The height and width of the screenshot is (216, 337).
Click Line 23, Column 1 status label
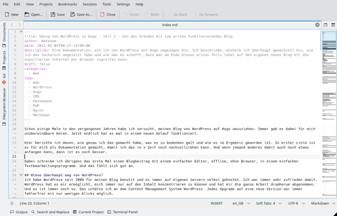(x=34, y=203)
